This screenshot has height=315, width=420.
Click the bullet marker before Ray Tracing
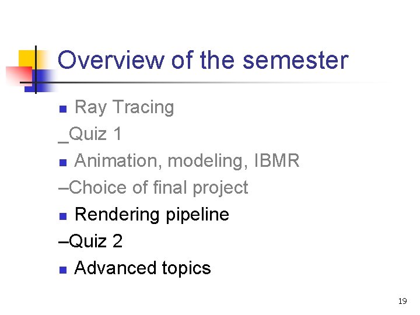coord(66,109)
